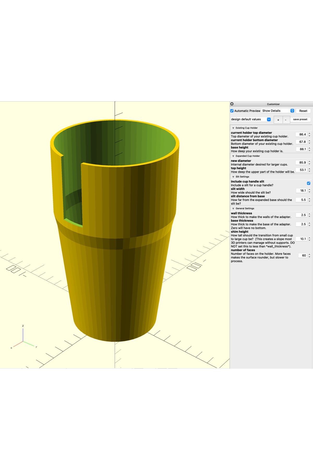
Task: Click stepper arrows for base thickness
Action: pyautogui.click(x=309, y=224)
